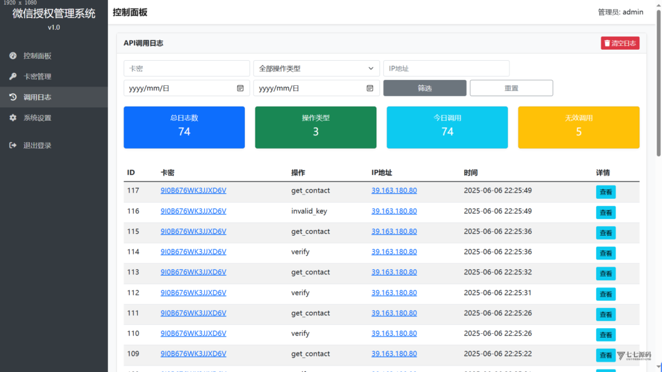Focus the 卡密 filter input
This screenshot has height=372, width=662.
pyautogui.click(x=187, y=68)
